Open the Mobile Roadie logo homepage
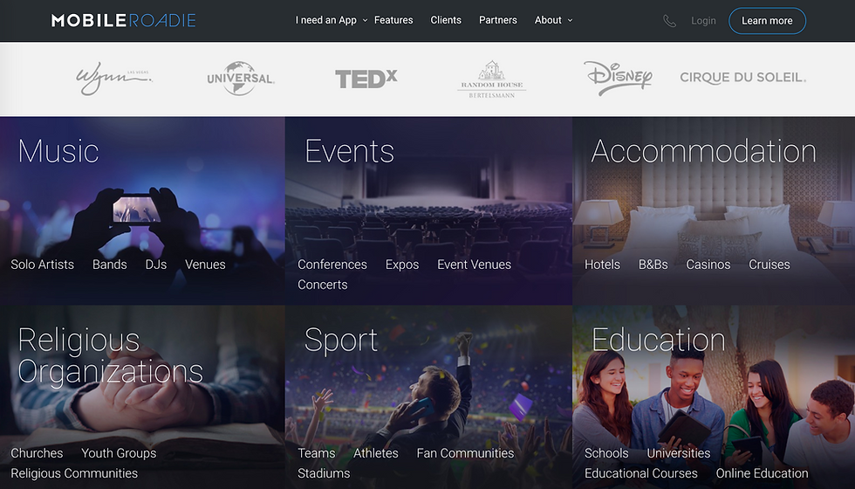 (x=123, y=21)
